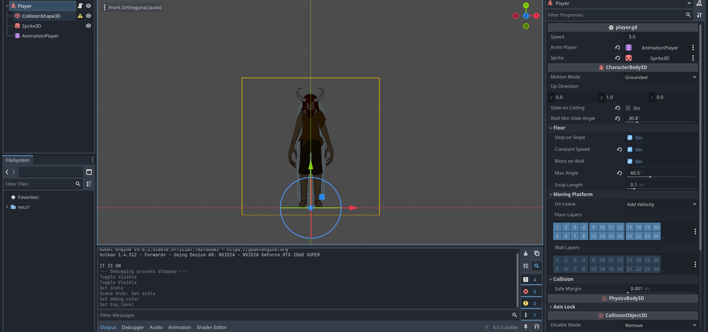Click the FileSystem sort files icon
708x332 pixels.
(x=89, y=184)
